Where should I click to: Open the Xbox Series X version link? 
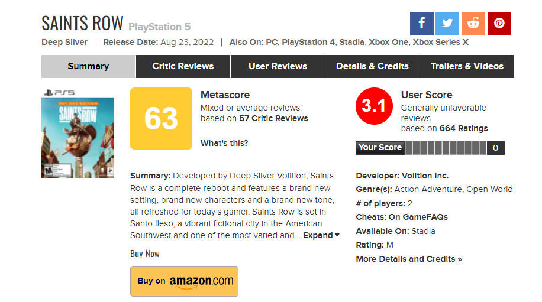point(440,42)
